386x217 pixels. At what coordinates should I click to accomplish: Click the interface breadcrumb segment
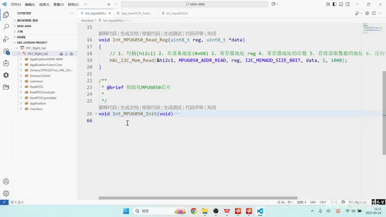click(87, 20)
